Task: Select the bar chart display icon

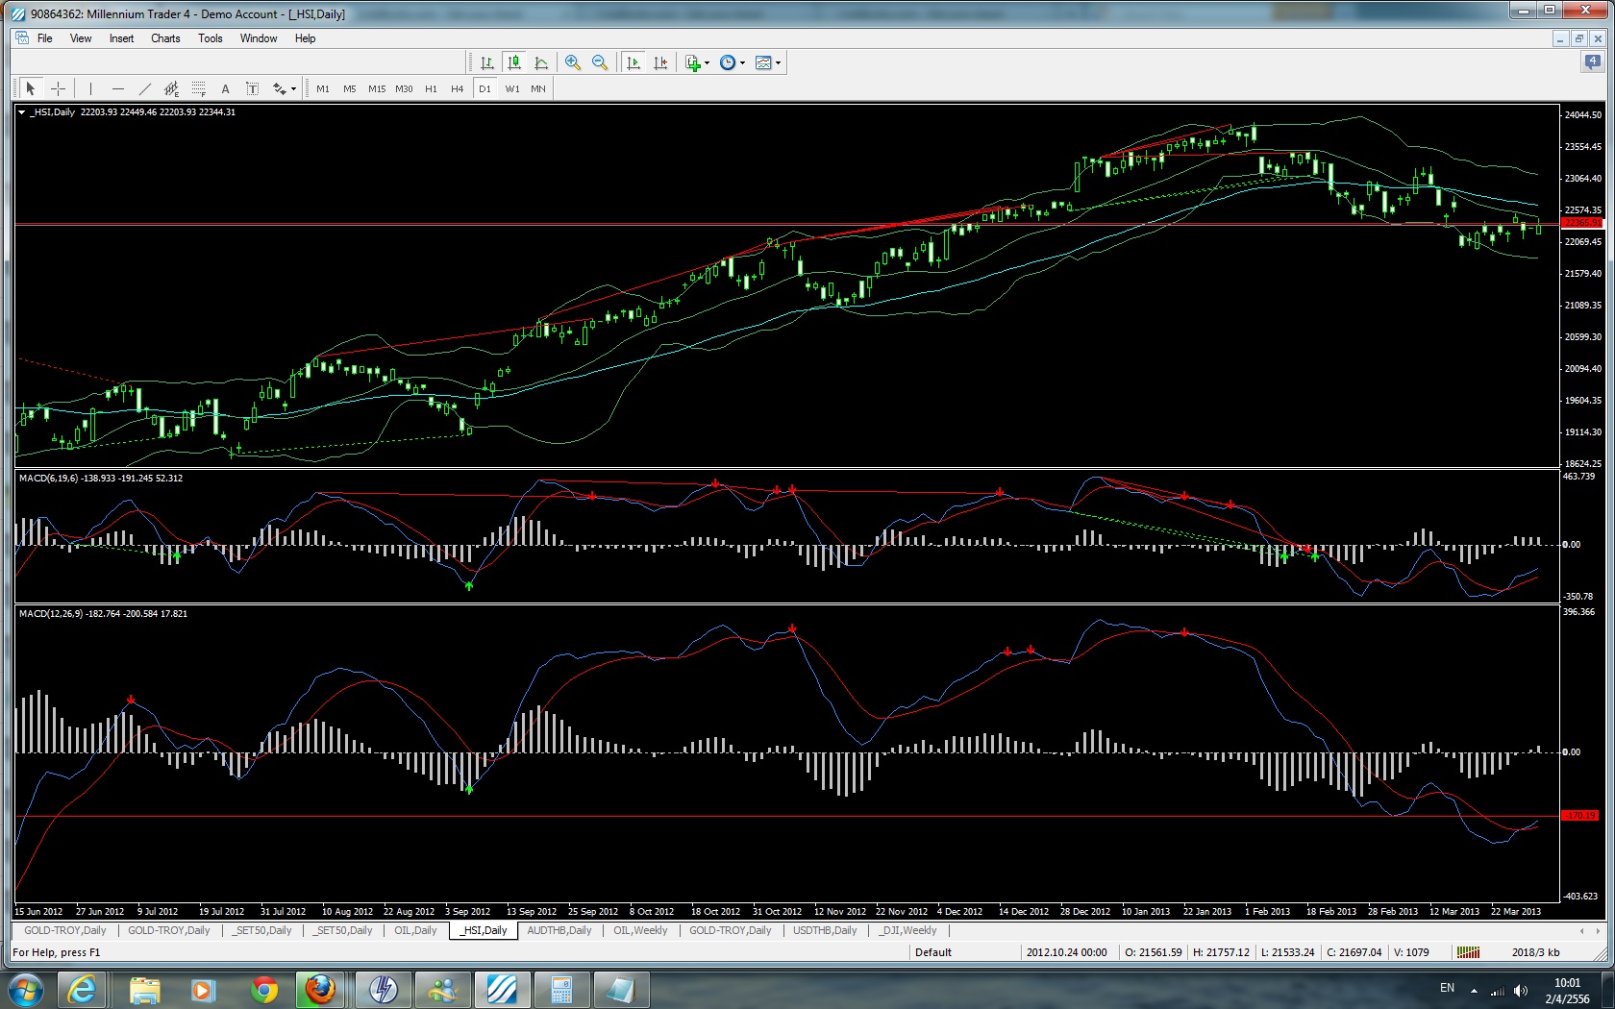Action: [x=487, y=62]
